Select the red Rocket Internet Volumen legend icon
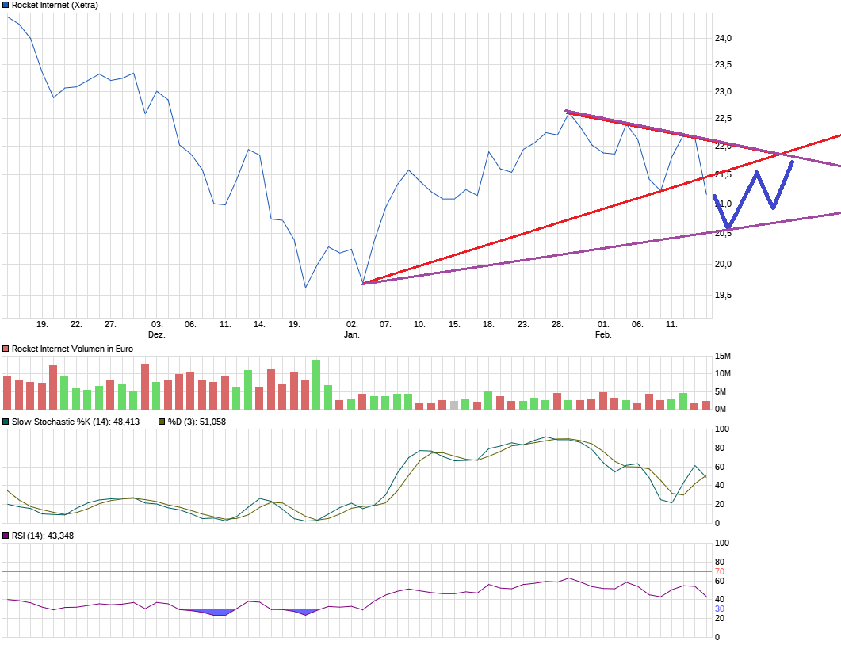Viewport: 841px width, 645px height. [6, 347]
